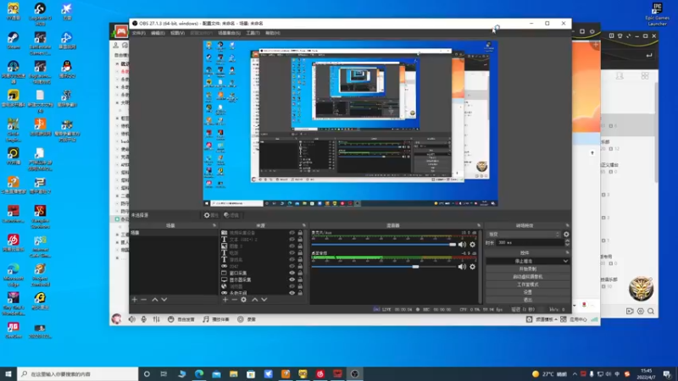Image resolution: width=678 pixels, height=381 pixels.
Task: Toggle visibility of the 视频采集设备 source
Action: click(292, 233)
